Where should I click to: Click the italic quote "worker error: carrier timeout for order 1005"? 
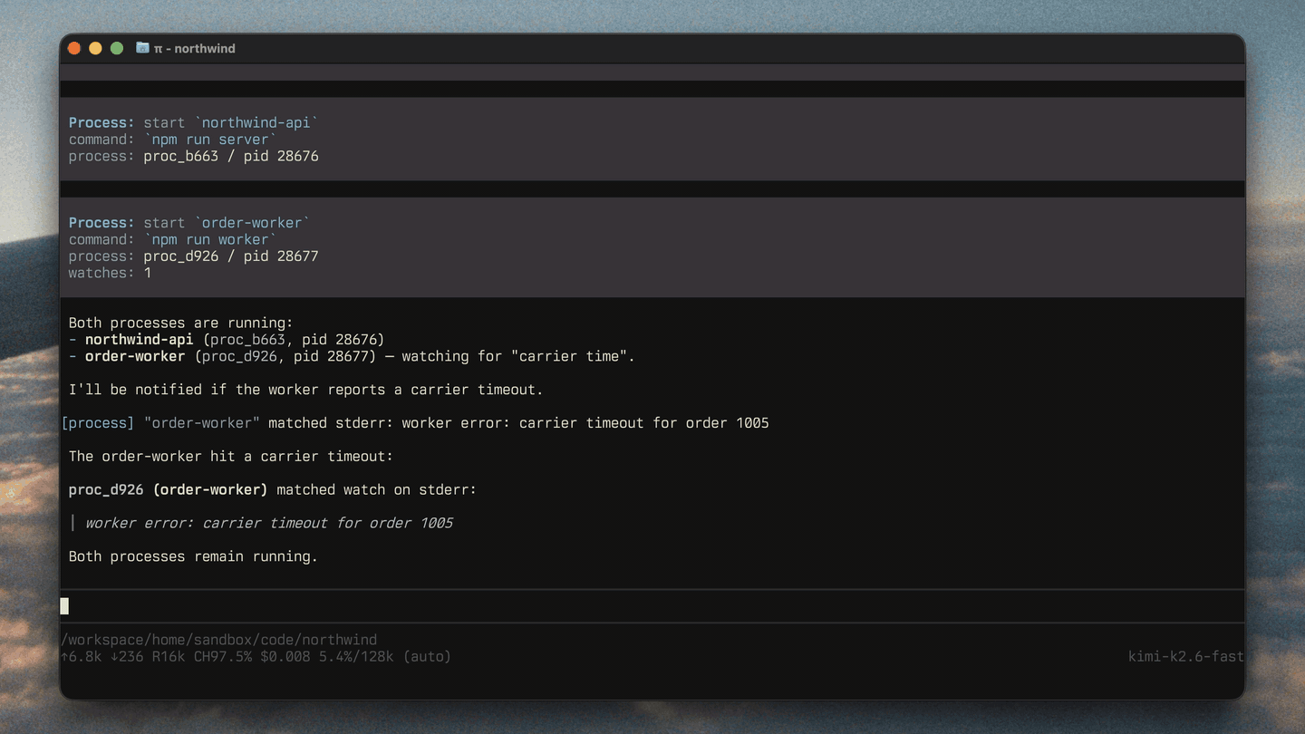pos(269,523)
